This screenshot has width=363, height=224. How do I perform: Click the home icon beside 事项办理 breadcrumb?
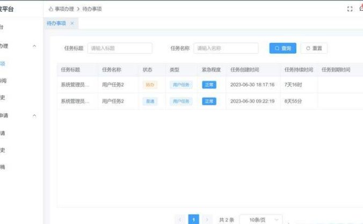click(x=50, y=9)
